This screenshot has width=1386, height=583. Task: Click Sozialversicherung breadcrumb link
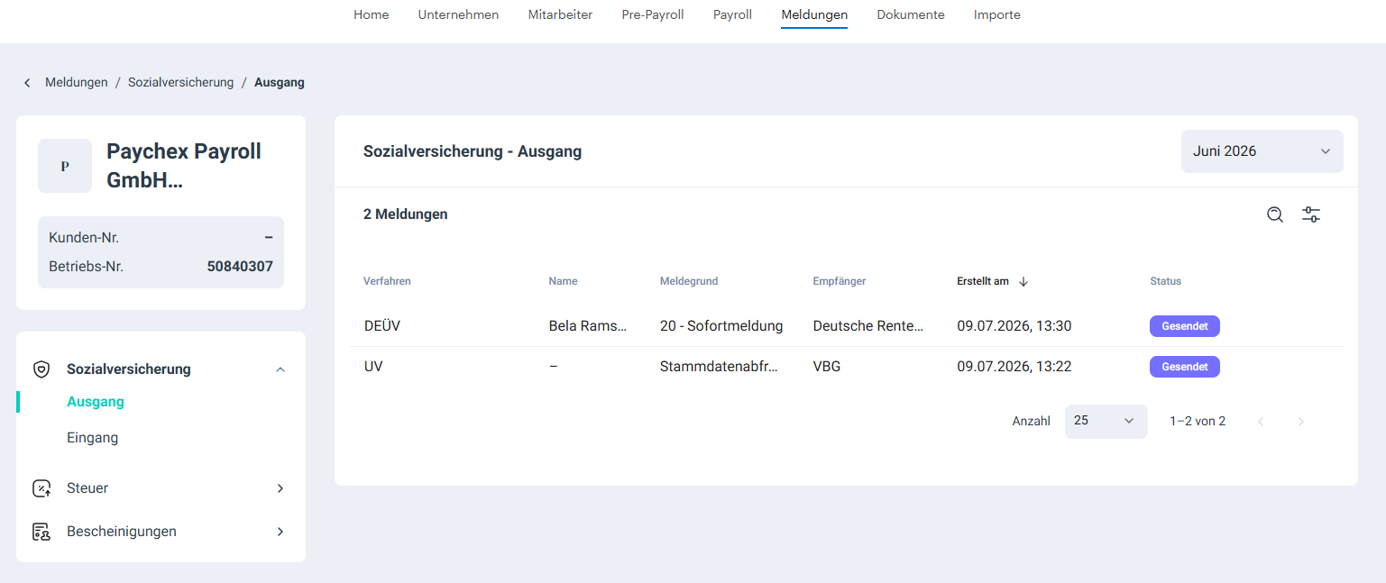(x=180, y=83)
